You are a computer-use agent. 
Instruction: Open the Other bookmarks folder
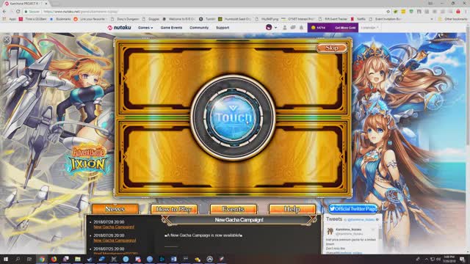pyautogui.click(x=453, y=19)
